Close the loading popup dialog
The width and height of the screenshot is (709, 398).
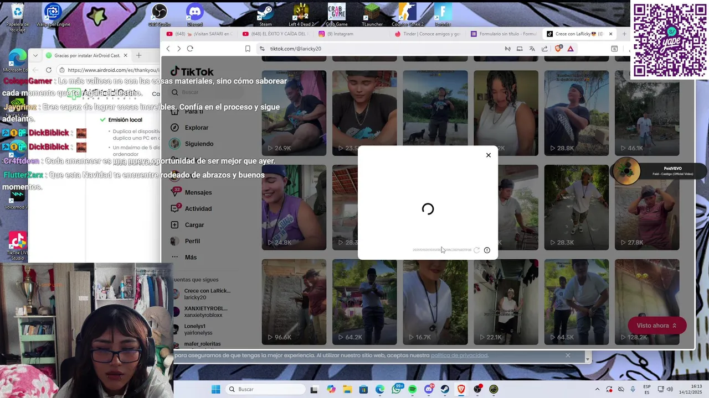489,155
